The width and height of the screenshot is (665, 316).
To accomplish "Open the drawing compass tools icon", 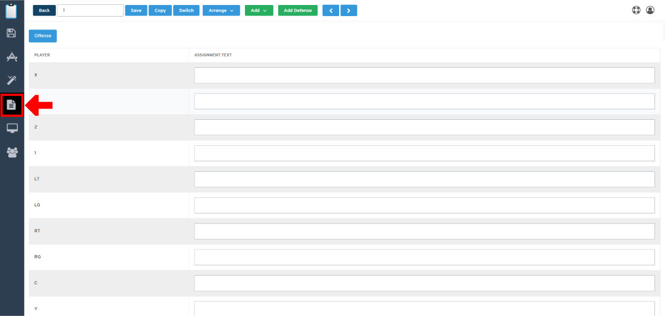I will [12, 57].
